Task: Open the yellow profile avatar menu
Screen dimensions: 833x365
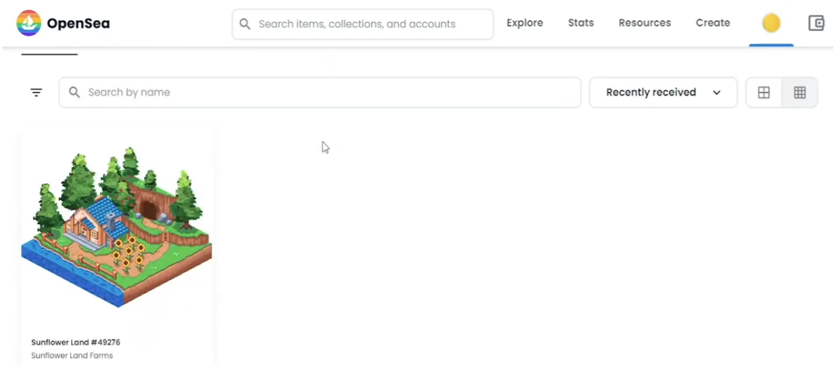Action: coord(771,23)
